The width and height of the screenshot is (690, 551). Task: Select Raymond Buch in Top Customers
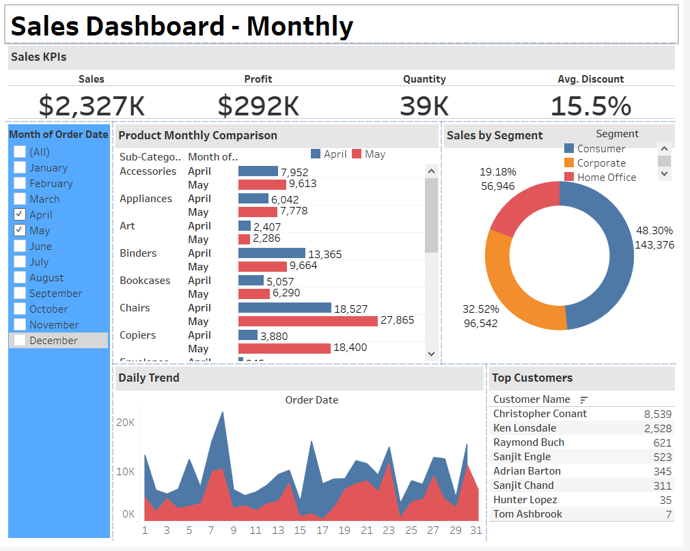528,442
